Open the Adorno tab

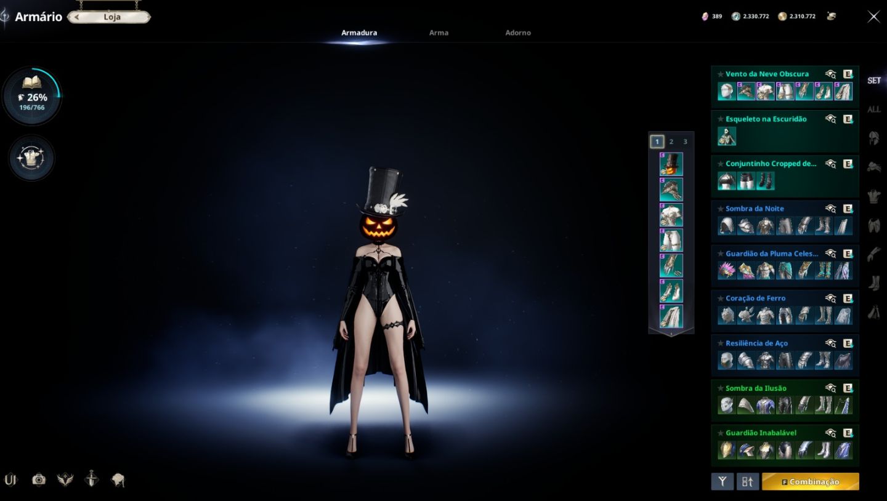point(518,33)
